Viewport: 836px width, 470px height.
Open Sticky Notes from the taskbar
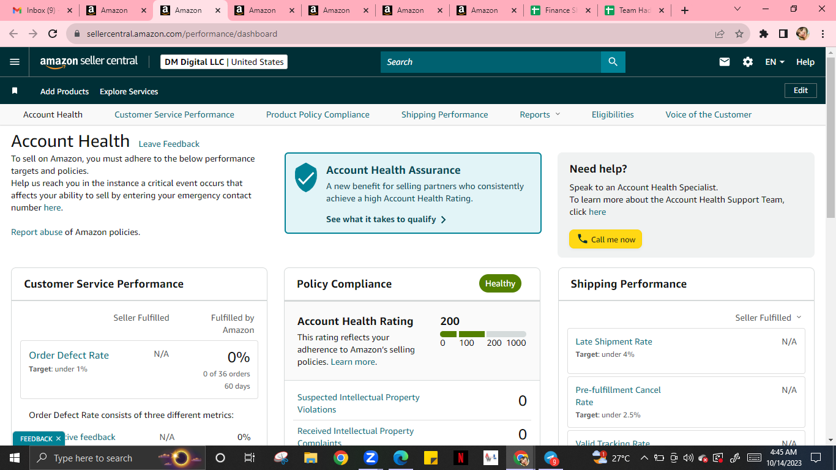[x=431, y=458]
